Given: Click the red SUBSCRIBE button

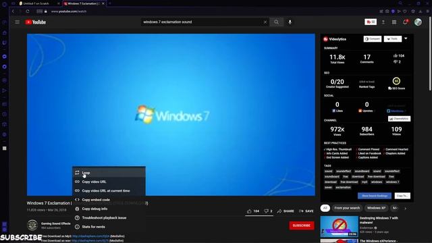Looking at the screenshot, I should tap(302, 225).
